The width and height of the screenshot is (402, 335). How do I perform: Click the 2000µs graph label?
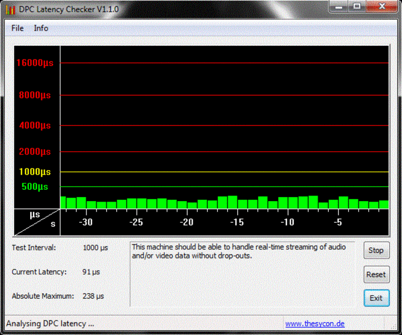(x=35, y=151)
